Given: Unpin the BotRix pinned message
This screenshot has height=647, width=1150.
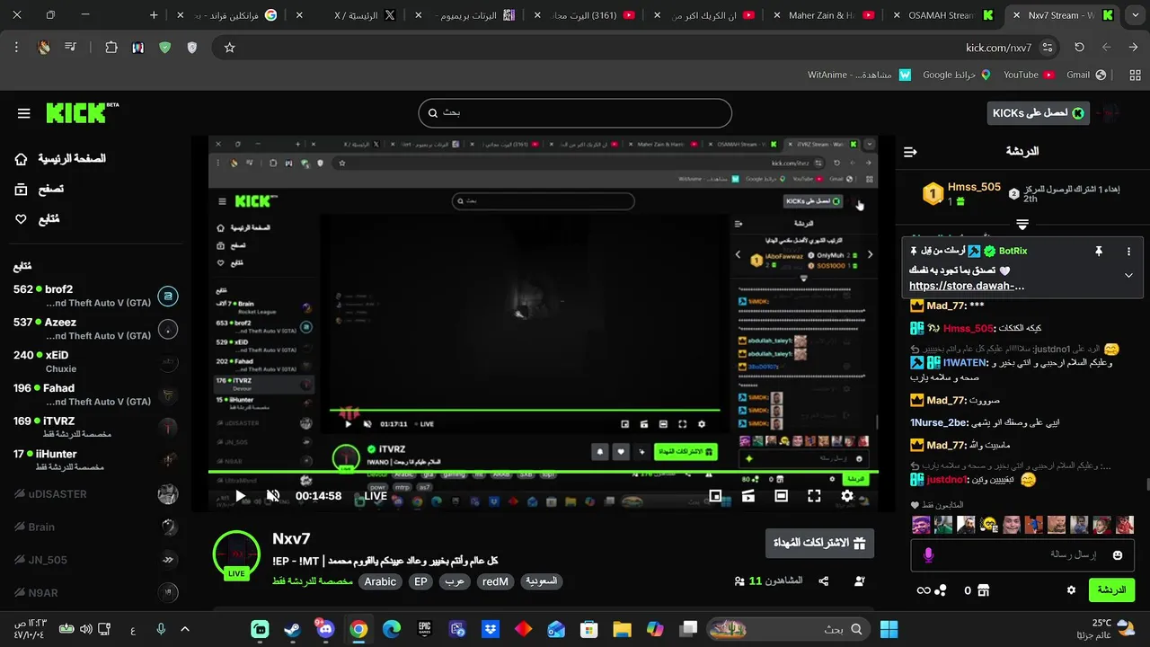Looking at the screenshot, I should click(1098, 252).
